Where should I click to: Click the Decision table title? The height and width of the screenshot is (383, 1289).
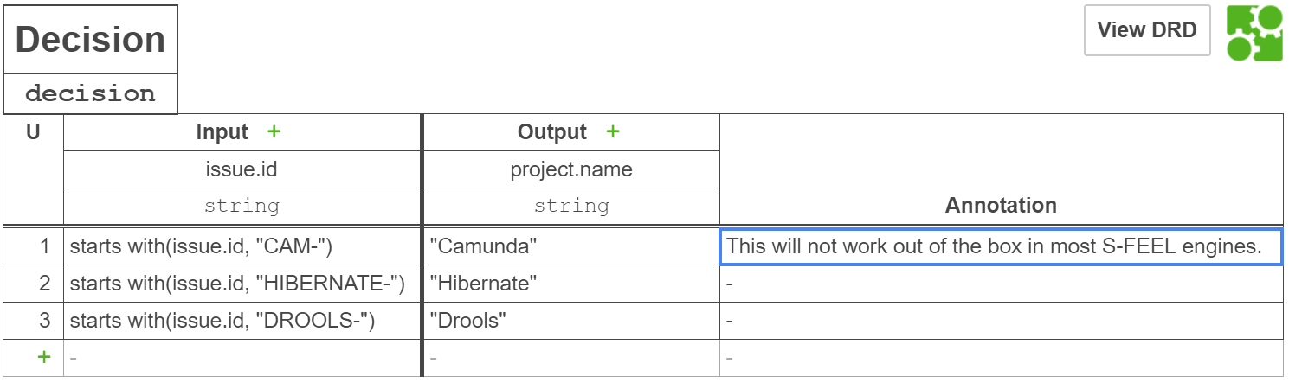tap(91, 40)
